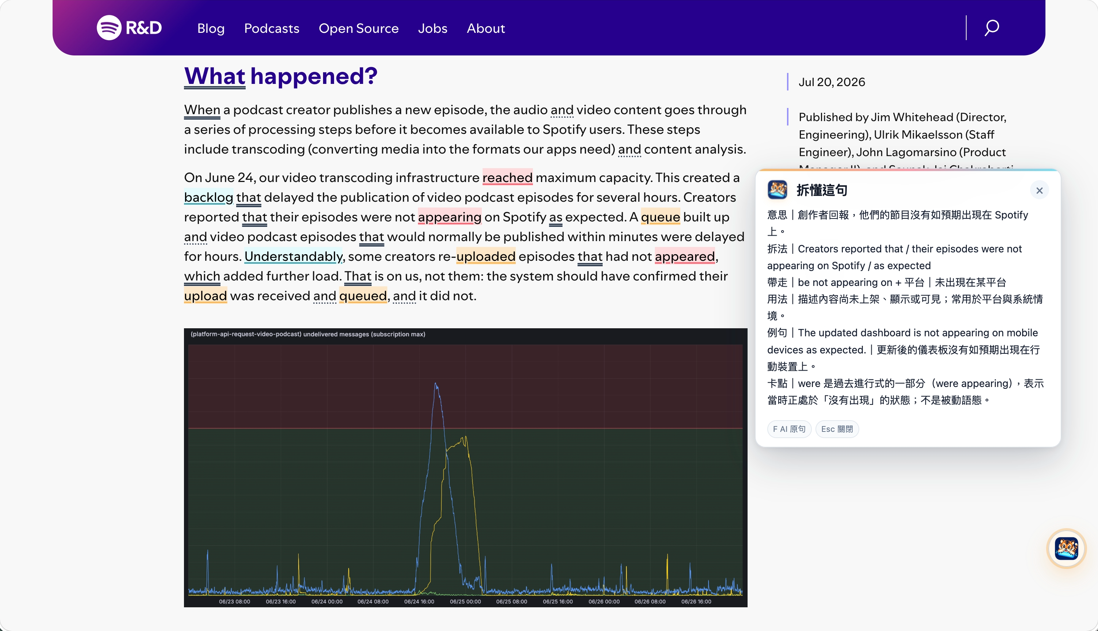1098x631 pixels.
Task: Click the popup title '拆懂這句'
Action: tap(822, 190)
